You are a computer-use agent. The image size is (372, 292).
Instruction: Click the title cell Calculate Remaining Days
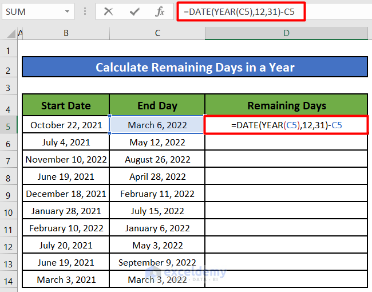click(195, 68)
